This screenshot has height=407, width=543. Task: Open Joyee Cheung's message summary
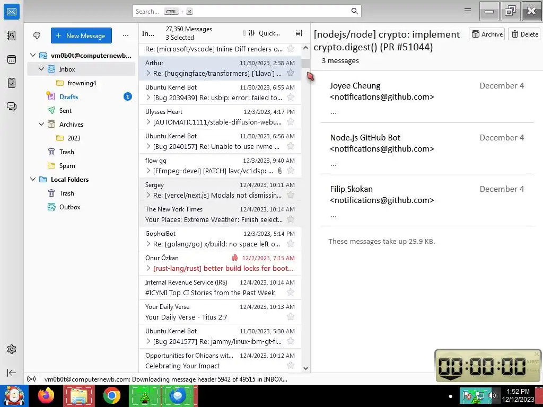coord(427,98)
